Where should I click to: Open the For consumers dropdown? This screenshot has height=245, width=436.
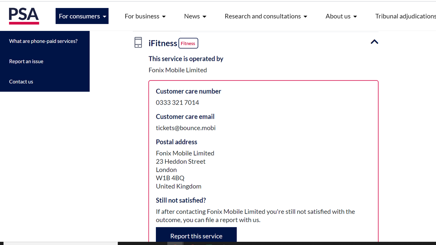(82, 16)
